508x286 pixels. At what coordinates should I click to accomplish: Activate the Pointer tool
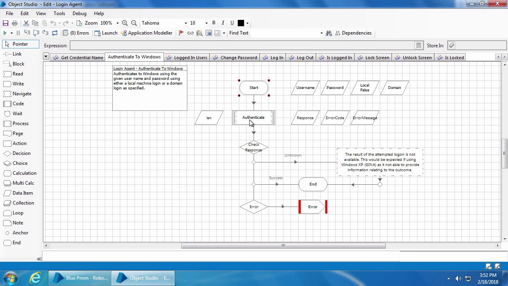(x=21, y=44)
